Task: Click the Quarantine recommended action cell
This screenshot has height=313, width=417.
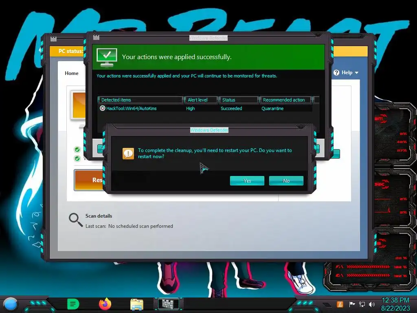Action: click(x=272, y=108)
